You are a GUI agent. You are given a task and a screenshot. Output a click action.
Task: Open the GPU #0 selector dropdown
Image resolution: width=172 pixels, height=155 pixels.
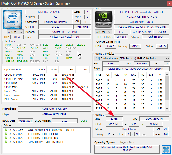(x=104, y=32)
